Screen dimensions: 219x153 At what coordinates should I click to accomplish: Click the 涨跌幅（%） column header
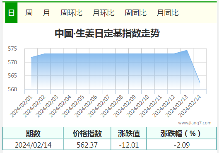tap(182, 133)
